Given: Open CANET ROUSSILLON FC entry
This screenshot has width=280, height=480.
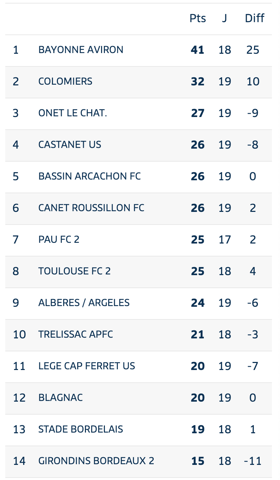Looking at the screenshot, I should [x=91, y=208].
